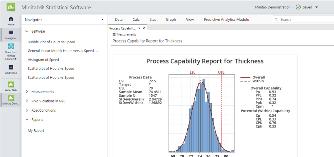The width and height of the screenshot is (334, 157).
Task: Open My Report under Reports
Action: 35,130
